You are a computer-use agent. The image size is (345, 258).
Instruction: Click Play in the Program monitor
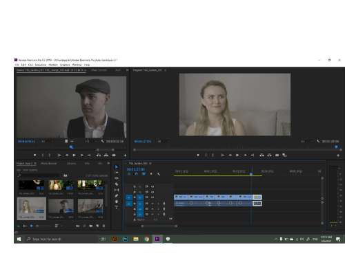(237, 155)
